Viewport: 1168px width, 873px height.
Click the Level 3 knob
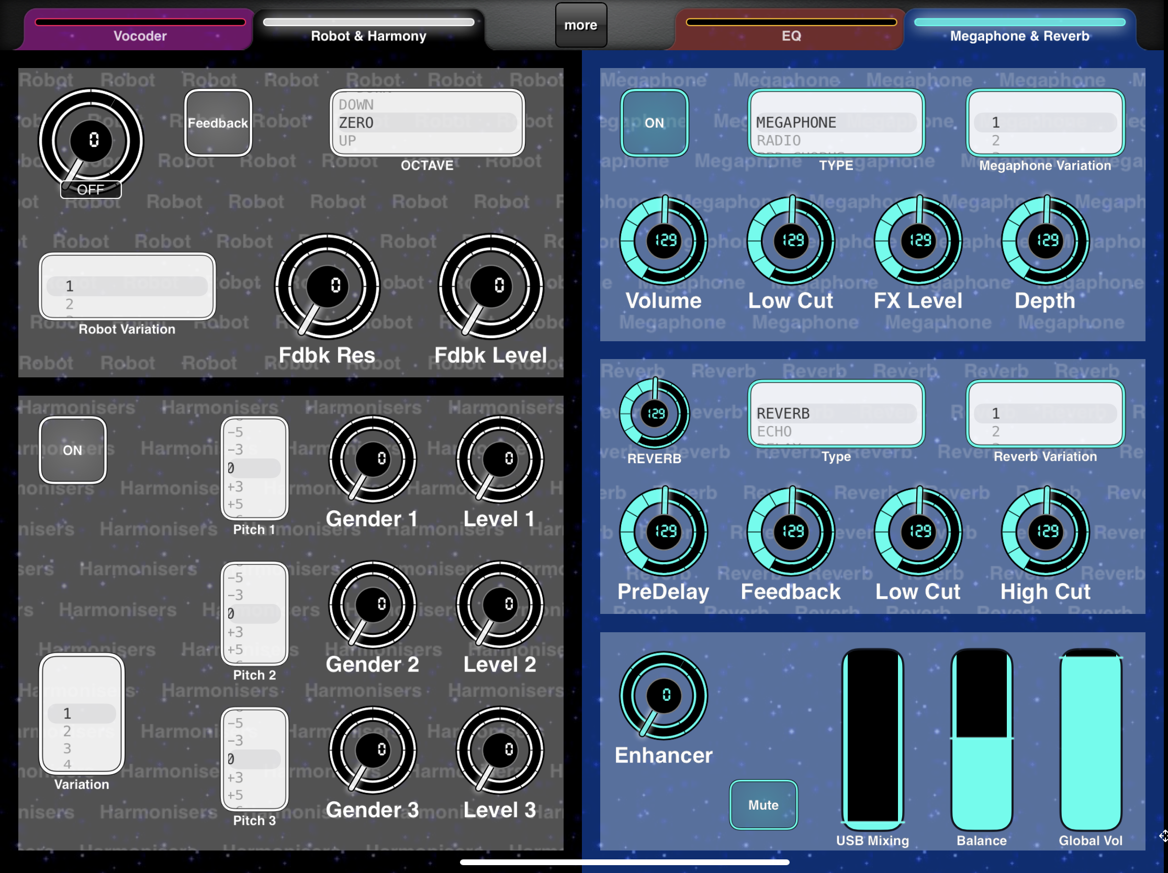[x=500, y=750]
